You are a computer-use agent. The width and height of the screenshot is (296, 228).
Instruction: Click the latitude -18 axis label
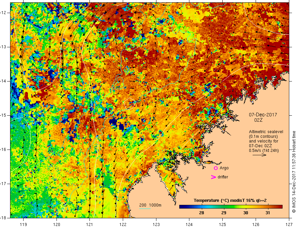click(4, 218)
